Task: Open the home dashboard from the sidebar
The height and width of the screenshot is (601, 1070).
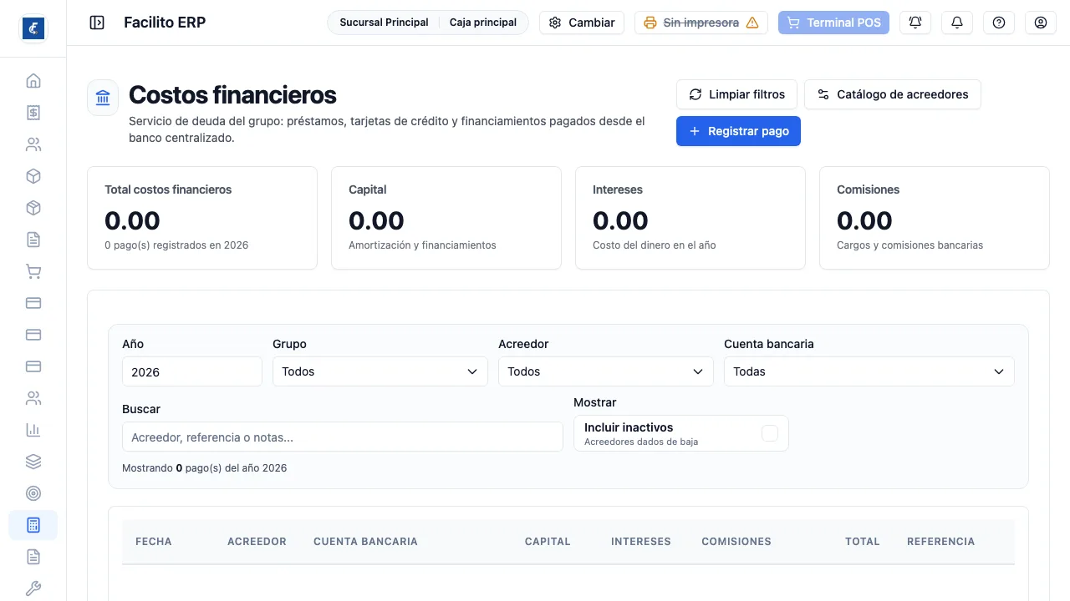Action: tap(33, 81)
